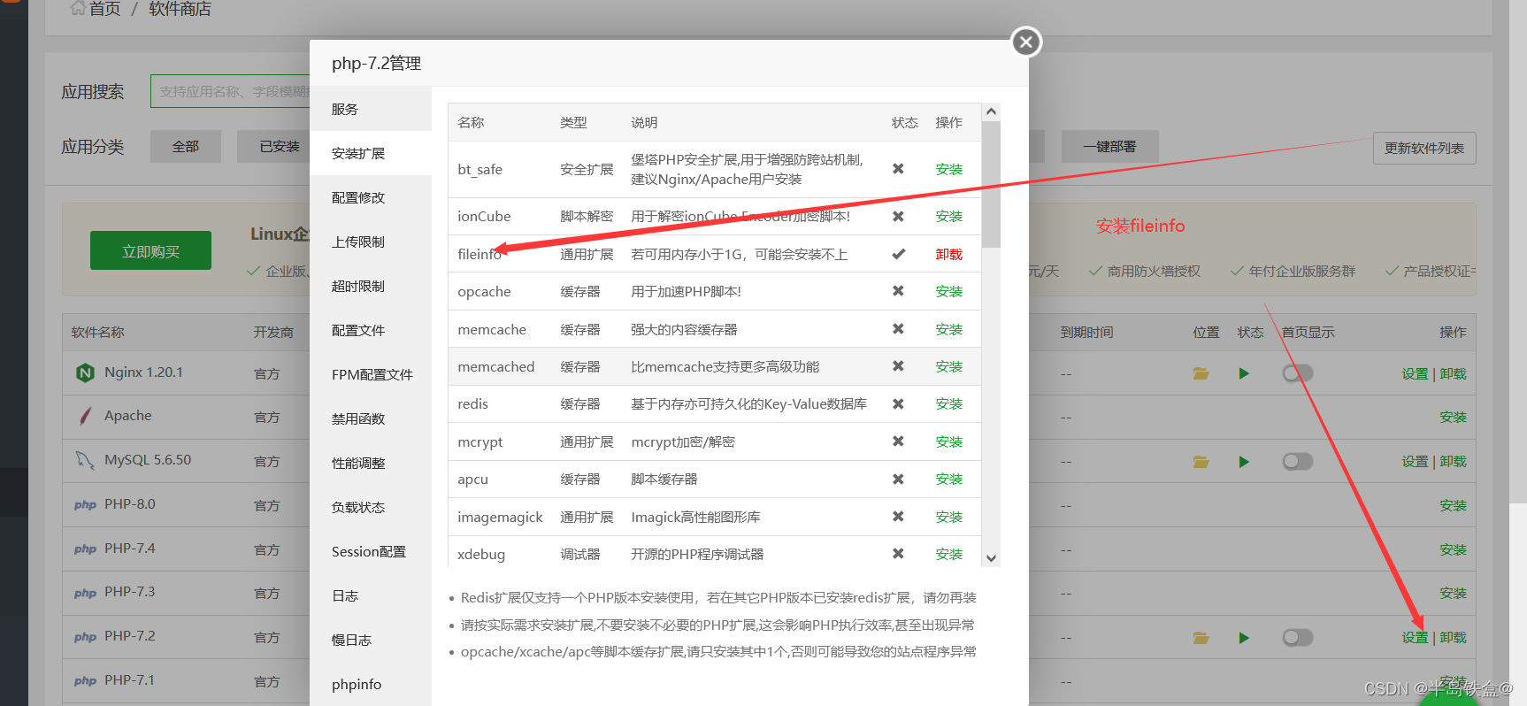Click the MySQL green running-status play icon
This screenshot has height=706, width=1527.
pos(1244,462)
